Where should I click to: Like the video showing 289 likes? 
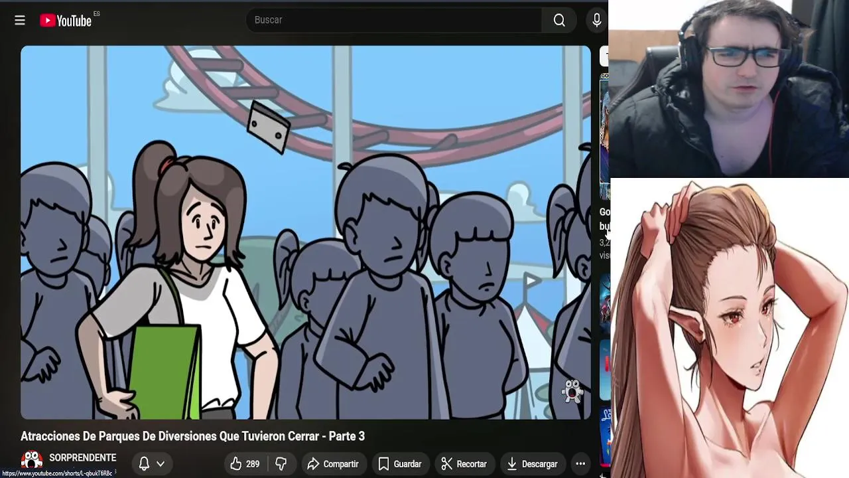(245, 464)
